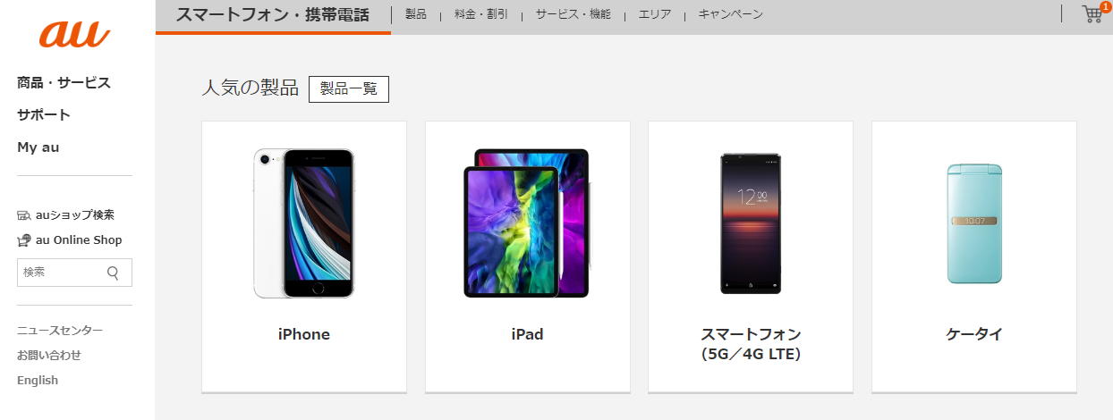
Task: Click the au Online Shop globe icon
Action: click(24, 240)
